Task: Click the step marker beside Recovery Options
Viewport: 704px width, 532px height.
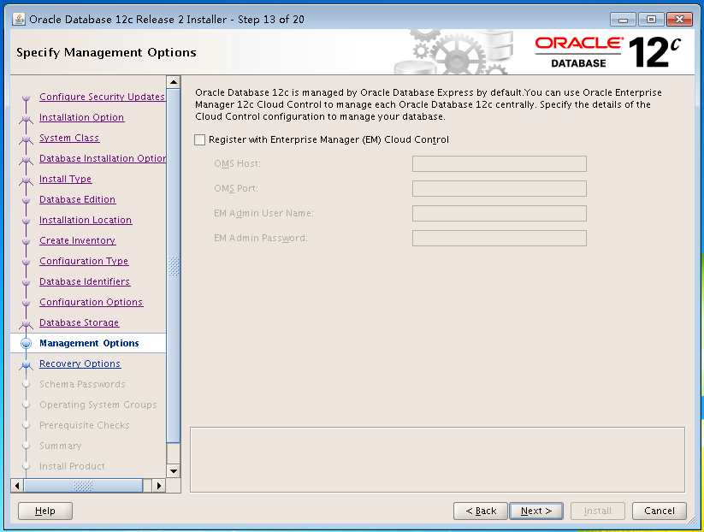Action: (x=26, y=364)
